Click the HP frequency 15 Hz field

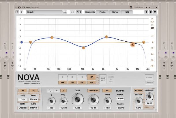(23, 99)
